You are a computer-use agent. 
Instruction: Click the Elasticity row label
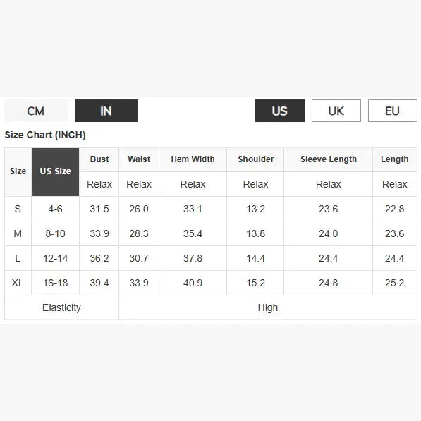pos(61,307)
